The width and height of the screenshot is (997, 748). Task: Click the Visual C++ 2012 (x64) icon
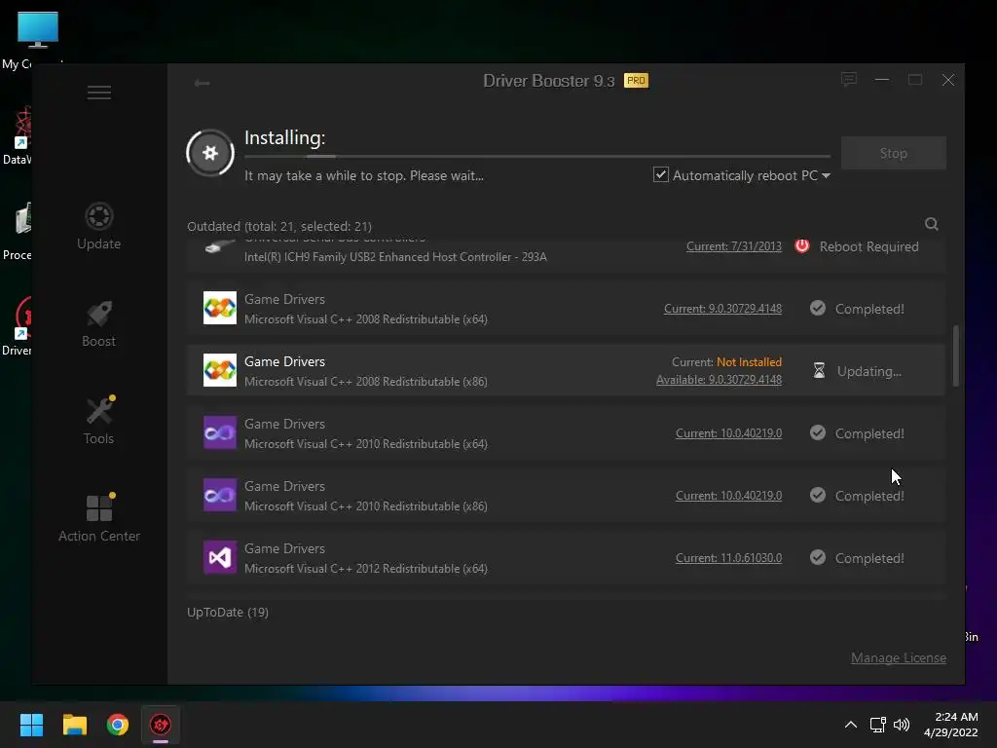click(220, 557)
